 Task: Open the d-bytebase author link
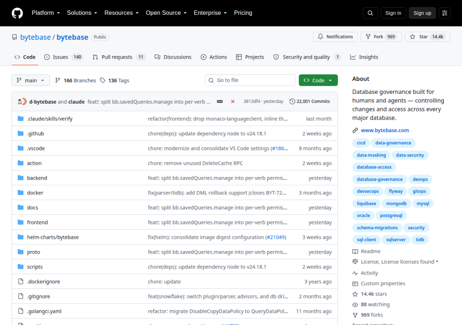pyautogui.click(x=43, y=102)
